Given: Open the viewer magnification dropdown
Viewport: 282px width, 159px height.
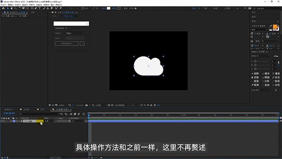Looking at the screenshot, I should [63, 105].
